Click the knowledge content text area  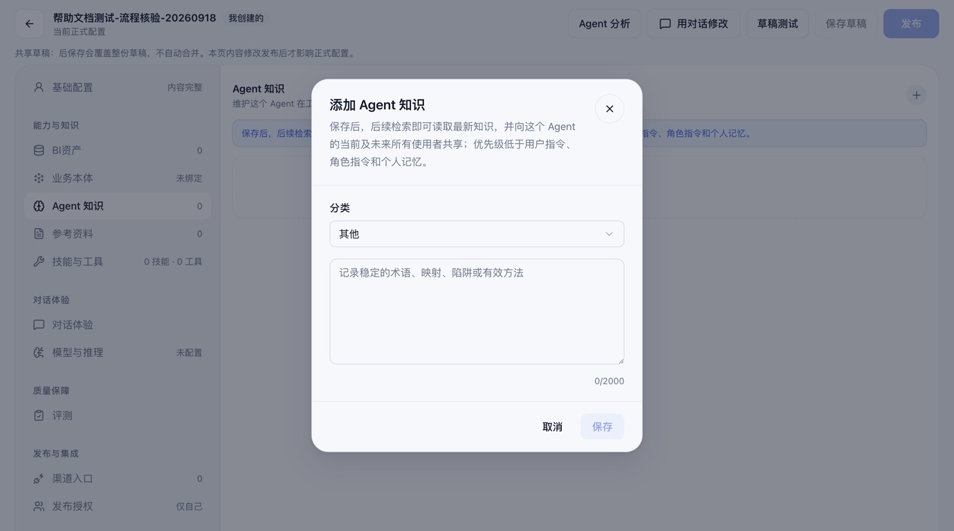pyautogui.click(x=477, y=311)
